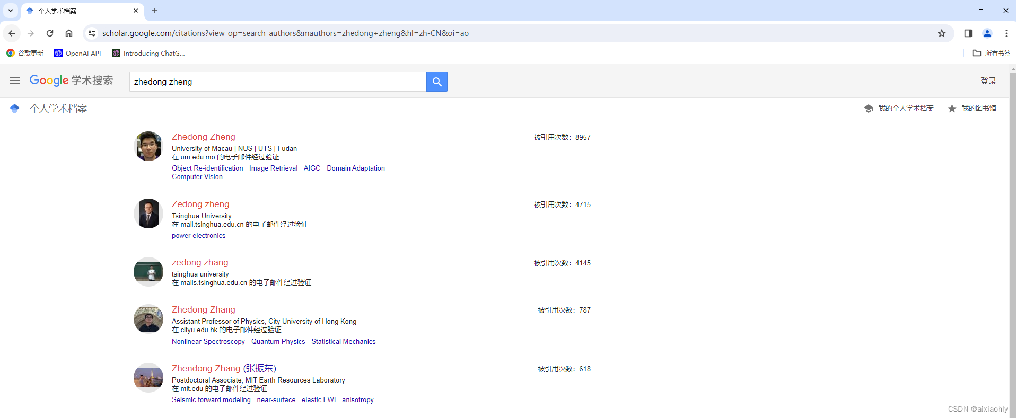Open the browser home page
This screenshot has height=418, width=1016.
(x=69, y=33)
